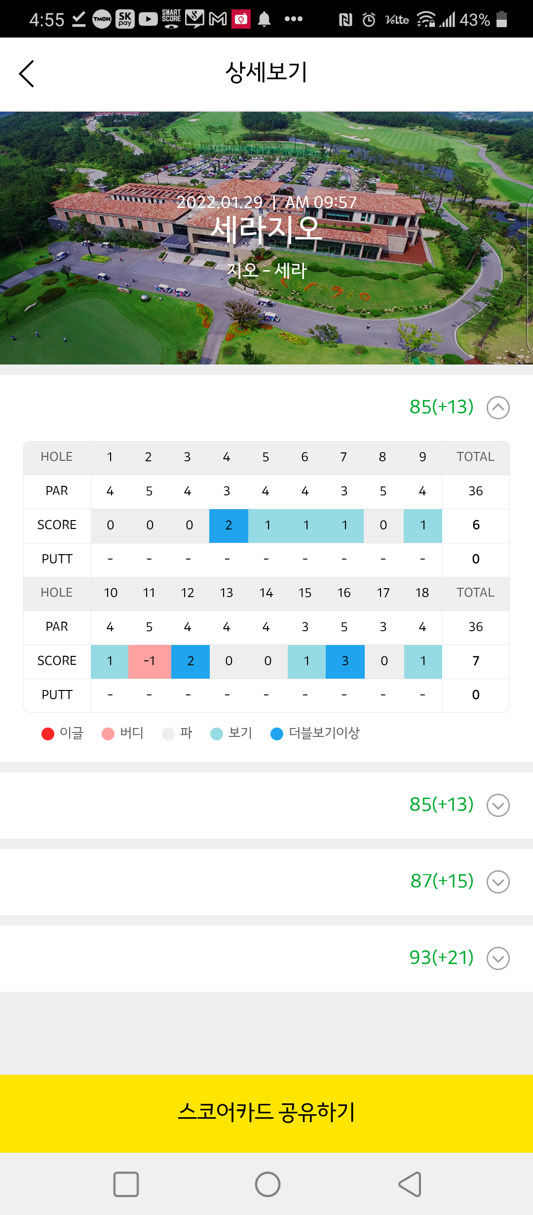Open recent apps with square button
The image size is (533, 1215).
(126, 1184)
